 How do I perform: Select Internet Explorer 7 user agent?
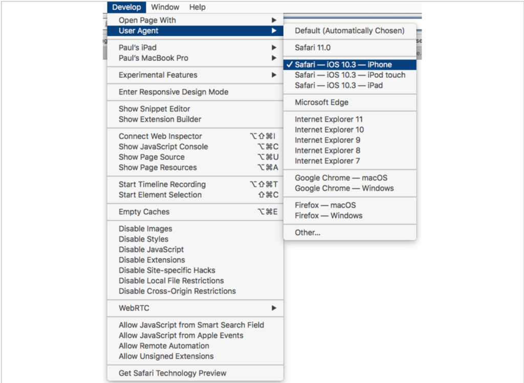[350, 161]
